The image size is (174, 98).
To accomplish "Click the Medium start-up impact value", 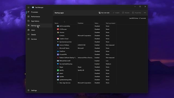I will click(108, 64).
